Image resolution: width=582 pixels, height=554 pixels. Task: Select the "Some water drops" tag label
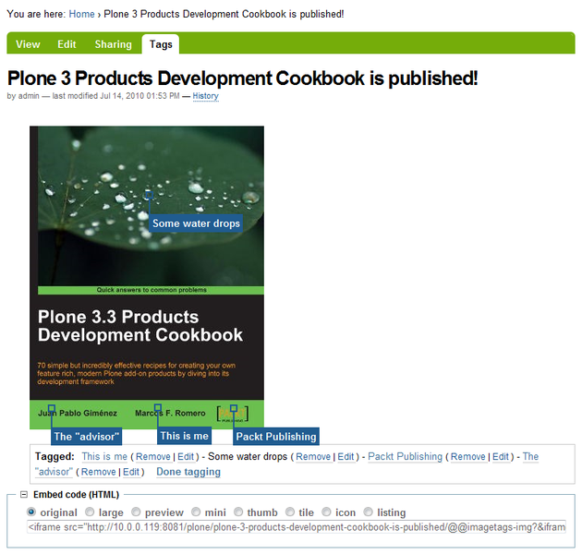196,223
